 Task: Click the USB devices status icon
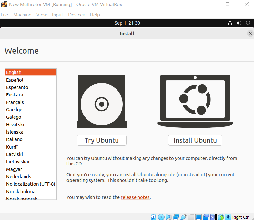point(184,217)
